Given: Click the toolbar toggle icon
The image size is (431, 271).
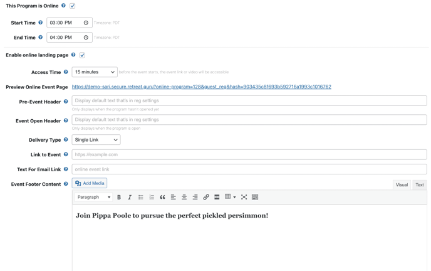Looking at the screenshot, I should (255, 197).
